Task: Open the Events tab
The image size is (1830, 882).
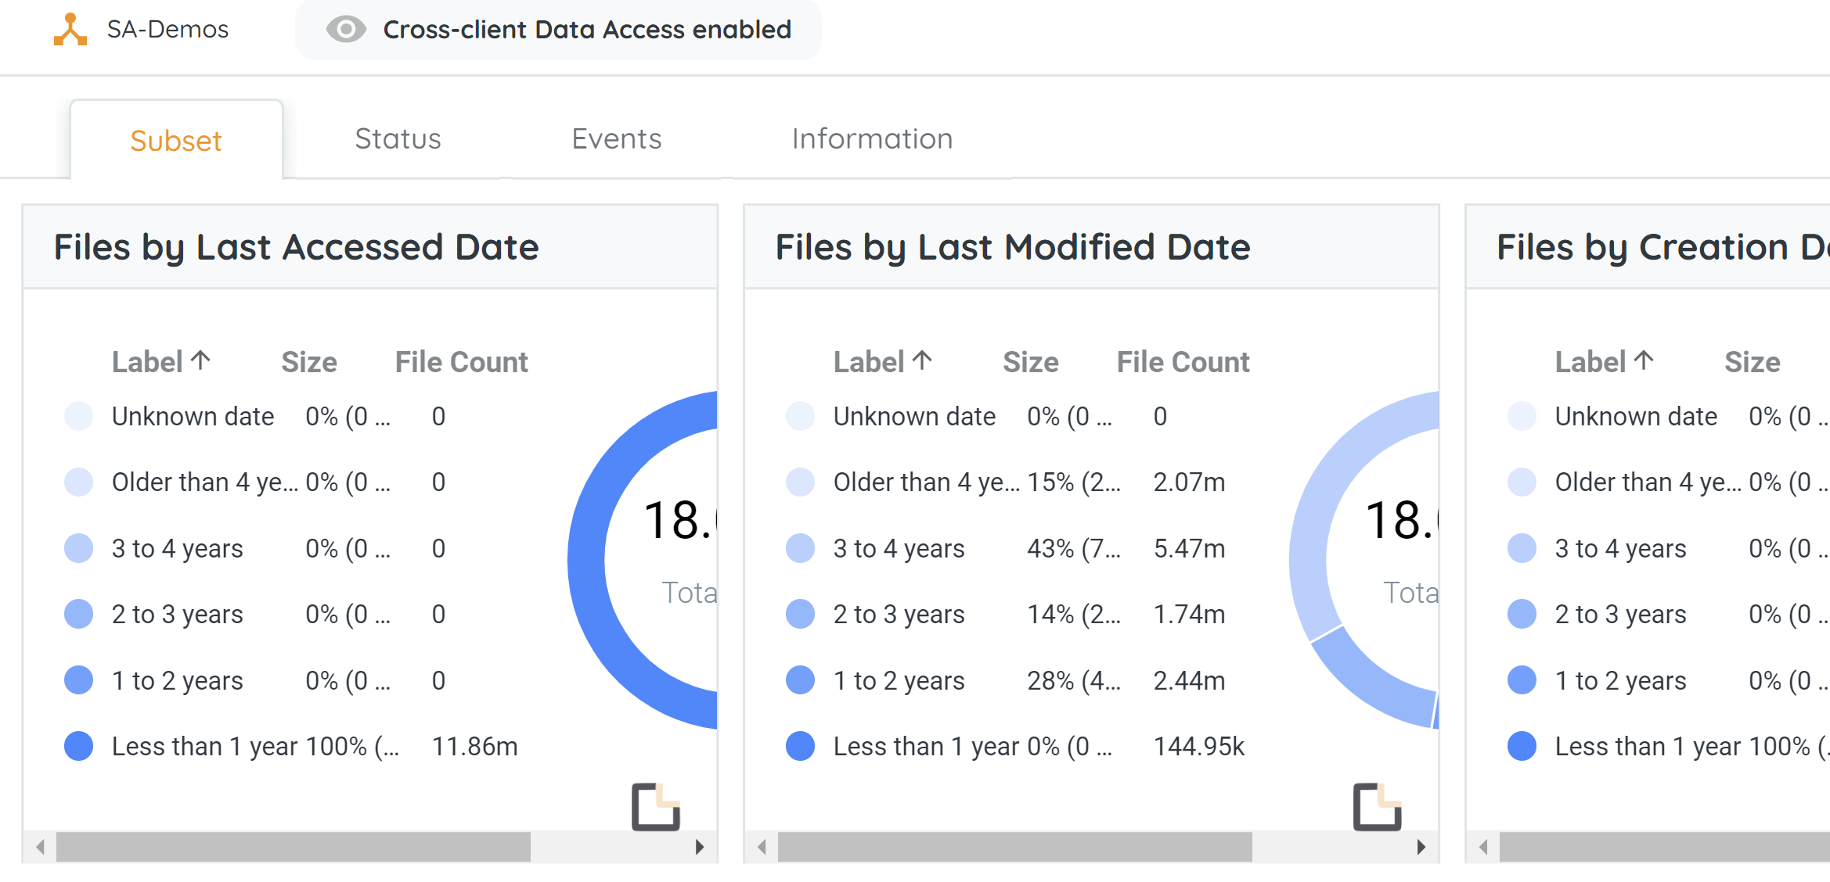Action: coord(616,139)
